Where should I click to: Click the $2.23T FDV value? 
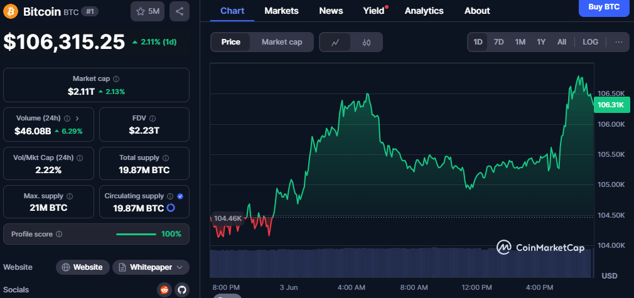144,130
